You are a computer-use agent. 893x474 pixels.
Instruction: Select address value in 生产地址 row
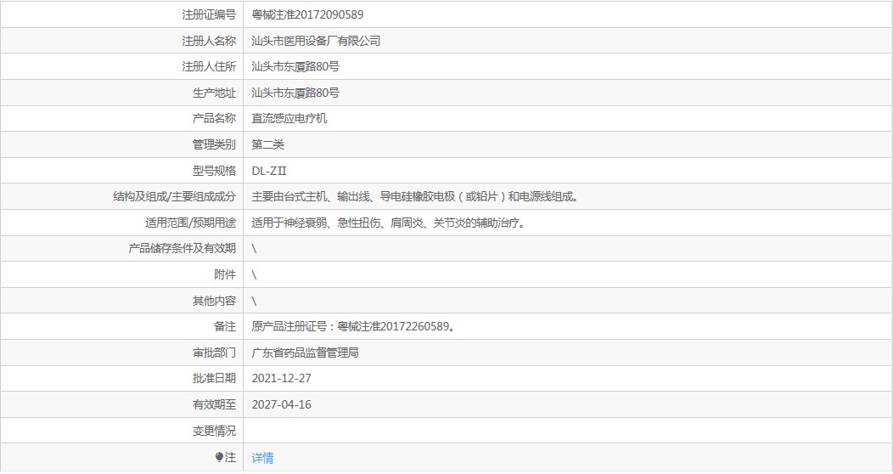coord(295,93)
